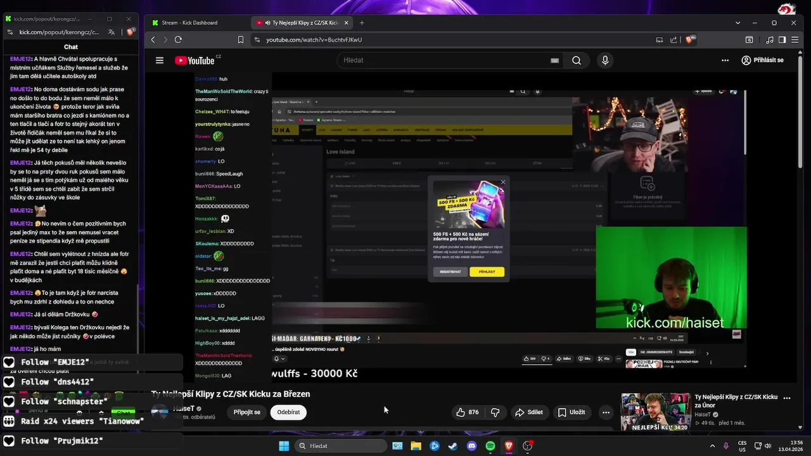Open the Brave main menu
Viewport: 811px width, 456px height.
click(795, 39)
